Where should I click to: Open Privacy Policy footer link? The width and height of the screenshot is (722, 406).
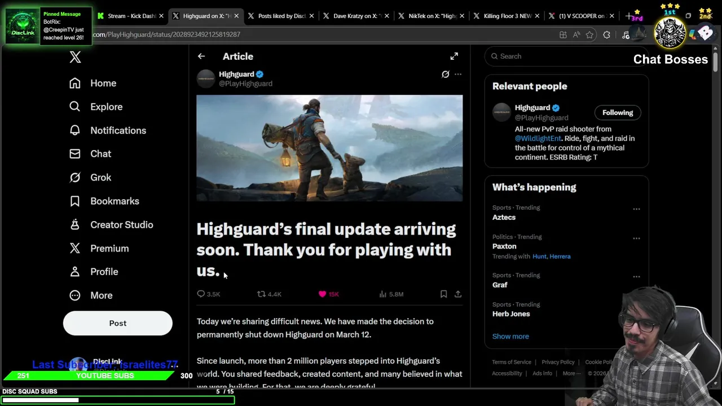[x=558, y=362]
